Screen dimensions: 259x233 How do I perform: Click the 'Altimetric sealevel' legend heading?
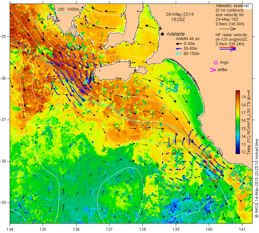pos(232,6)
